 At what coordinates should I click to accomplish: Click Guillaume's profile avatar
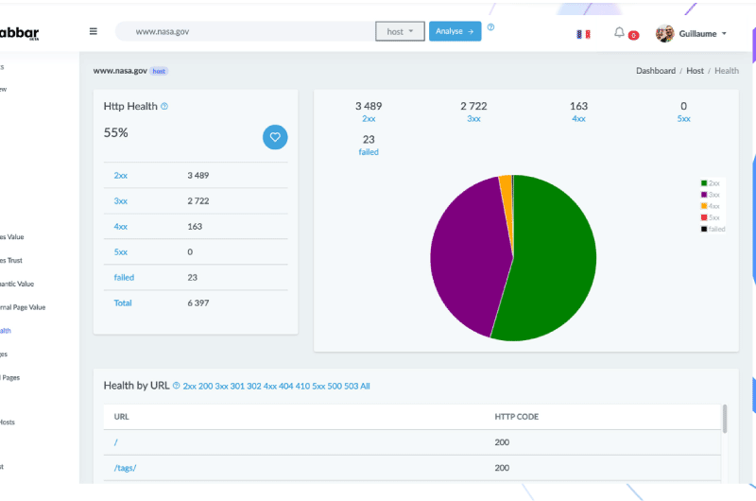[665, 34]
